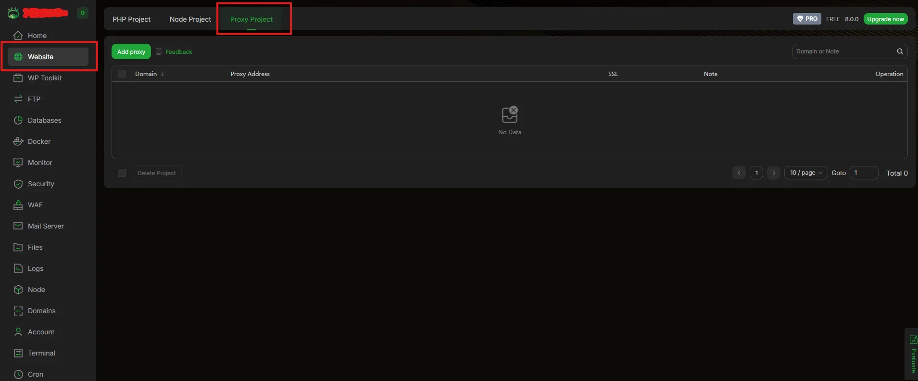Image resolution: width=918 pixels, height=381 pixels.
Task: Switch to the Node Project tab
Action: 190,19
